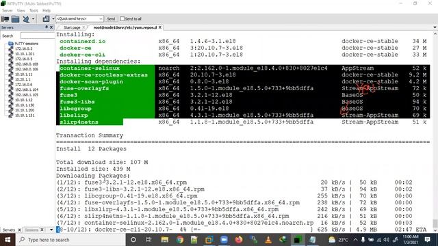Close the Servers bottom tab

pyautogui.click(x=19, y=230)
